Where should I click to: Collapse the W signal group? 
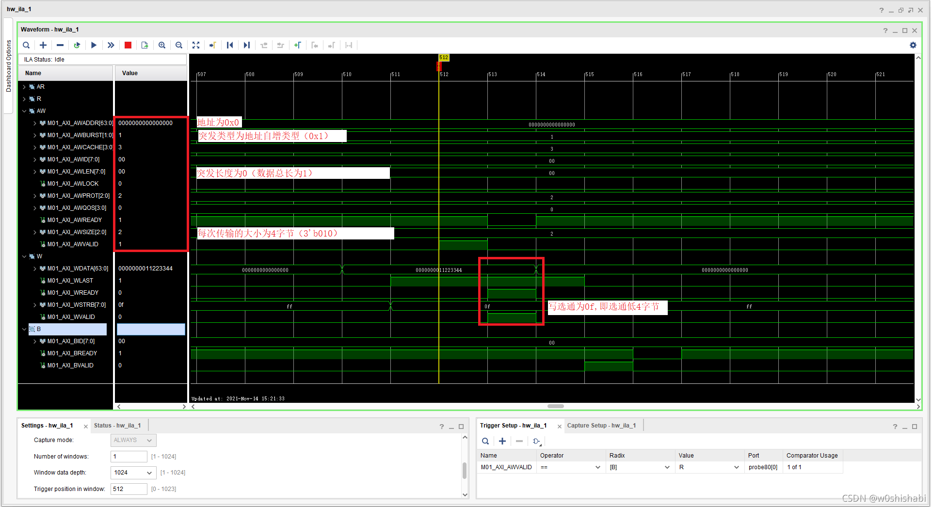point(24,256)
